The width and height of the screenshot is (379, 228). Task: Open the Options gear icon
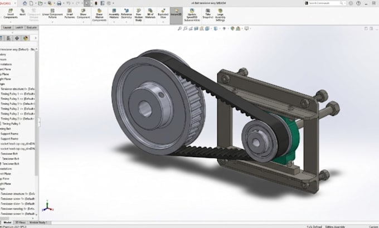click(109, 3)
